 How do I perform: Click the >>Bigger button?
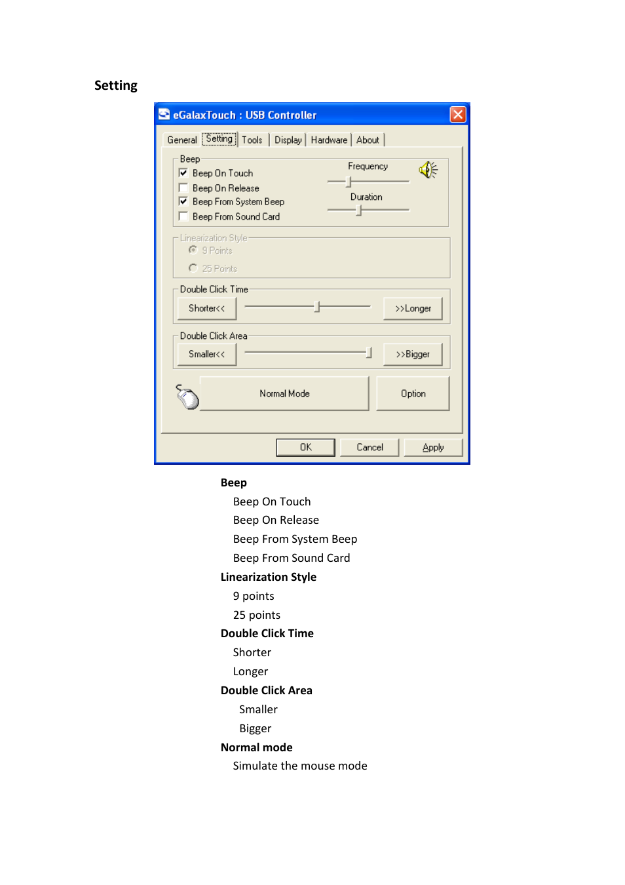pyautogui.click(x=413, y=354)
